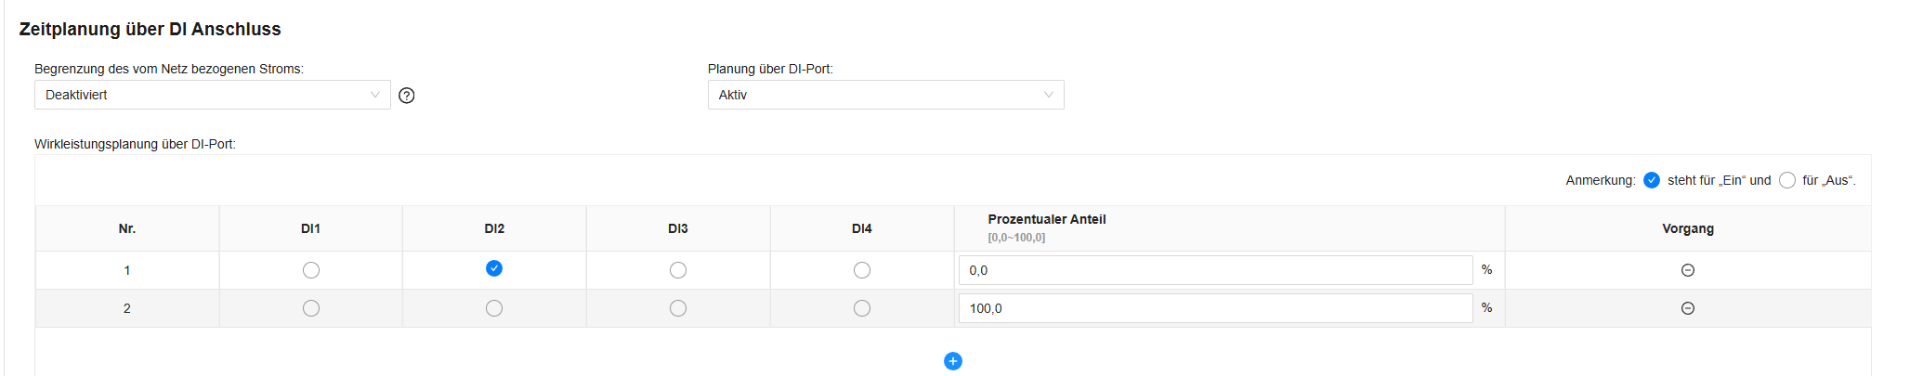Viewport: 1923px width, 376px height.
Task: Enable DI1 in row 1
Action: pyautogui.click(x=311, y=270)
